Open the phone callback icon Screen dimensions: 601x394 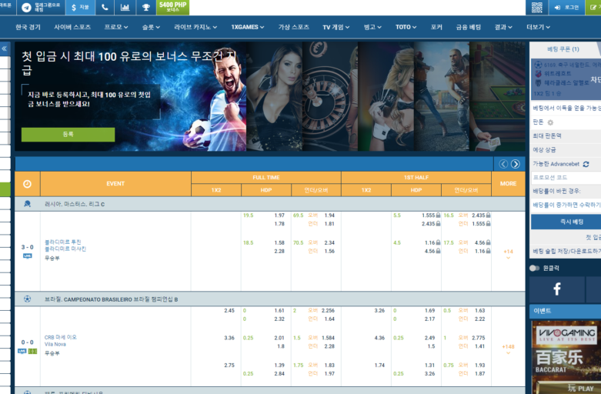[x=105, y=7]
